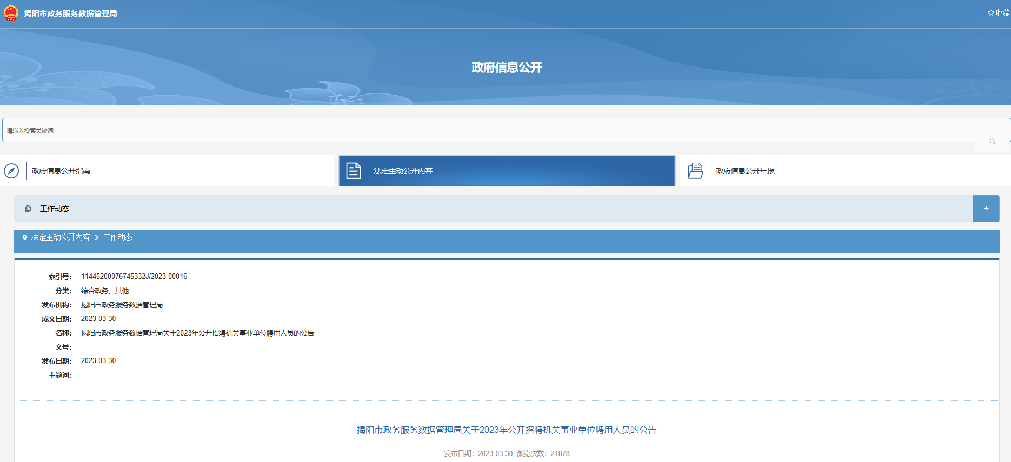The width and height of the screenshot is (1011, 462).
Task: Click the 收藏 favorite text link
Action: tap(1002, 12)
